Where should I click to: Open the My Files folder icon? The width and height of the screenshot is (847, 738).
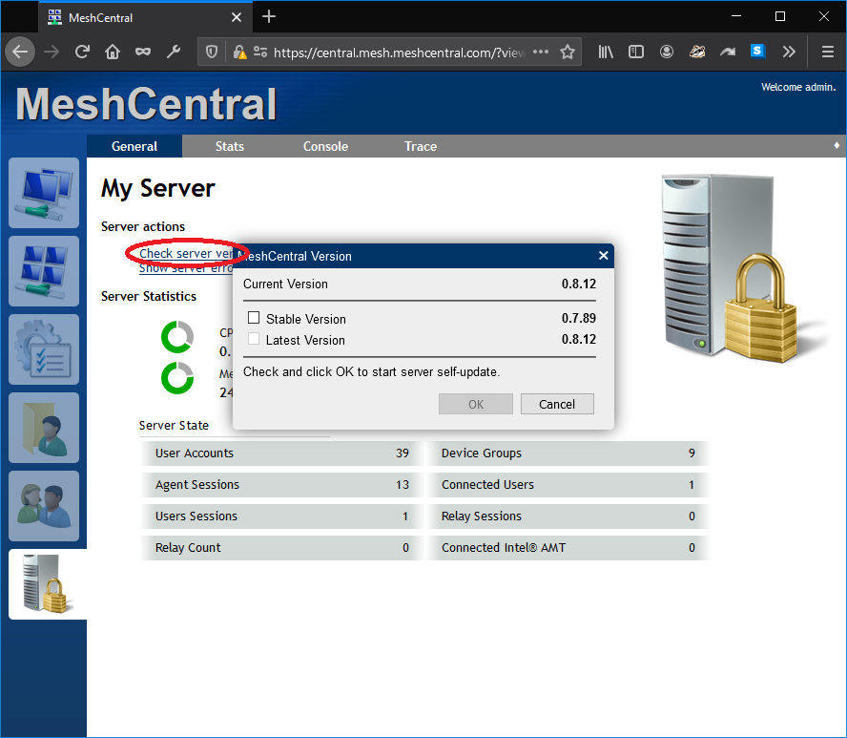(43, 428)
